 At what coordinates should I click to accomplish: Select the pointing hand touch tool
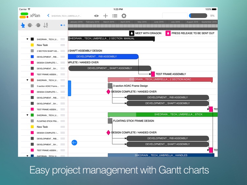pos(23,25)
